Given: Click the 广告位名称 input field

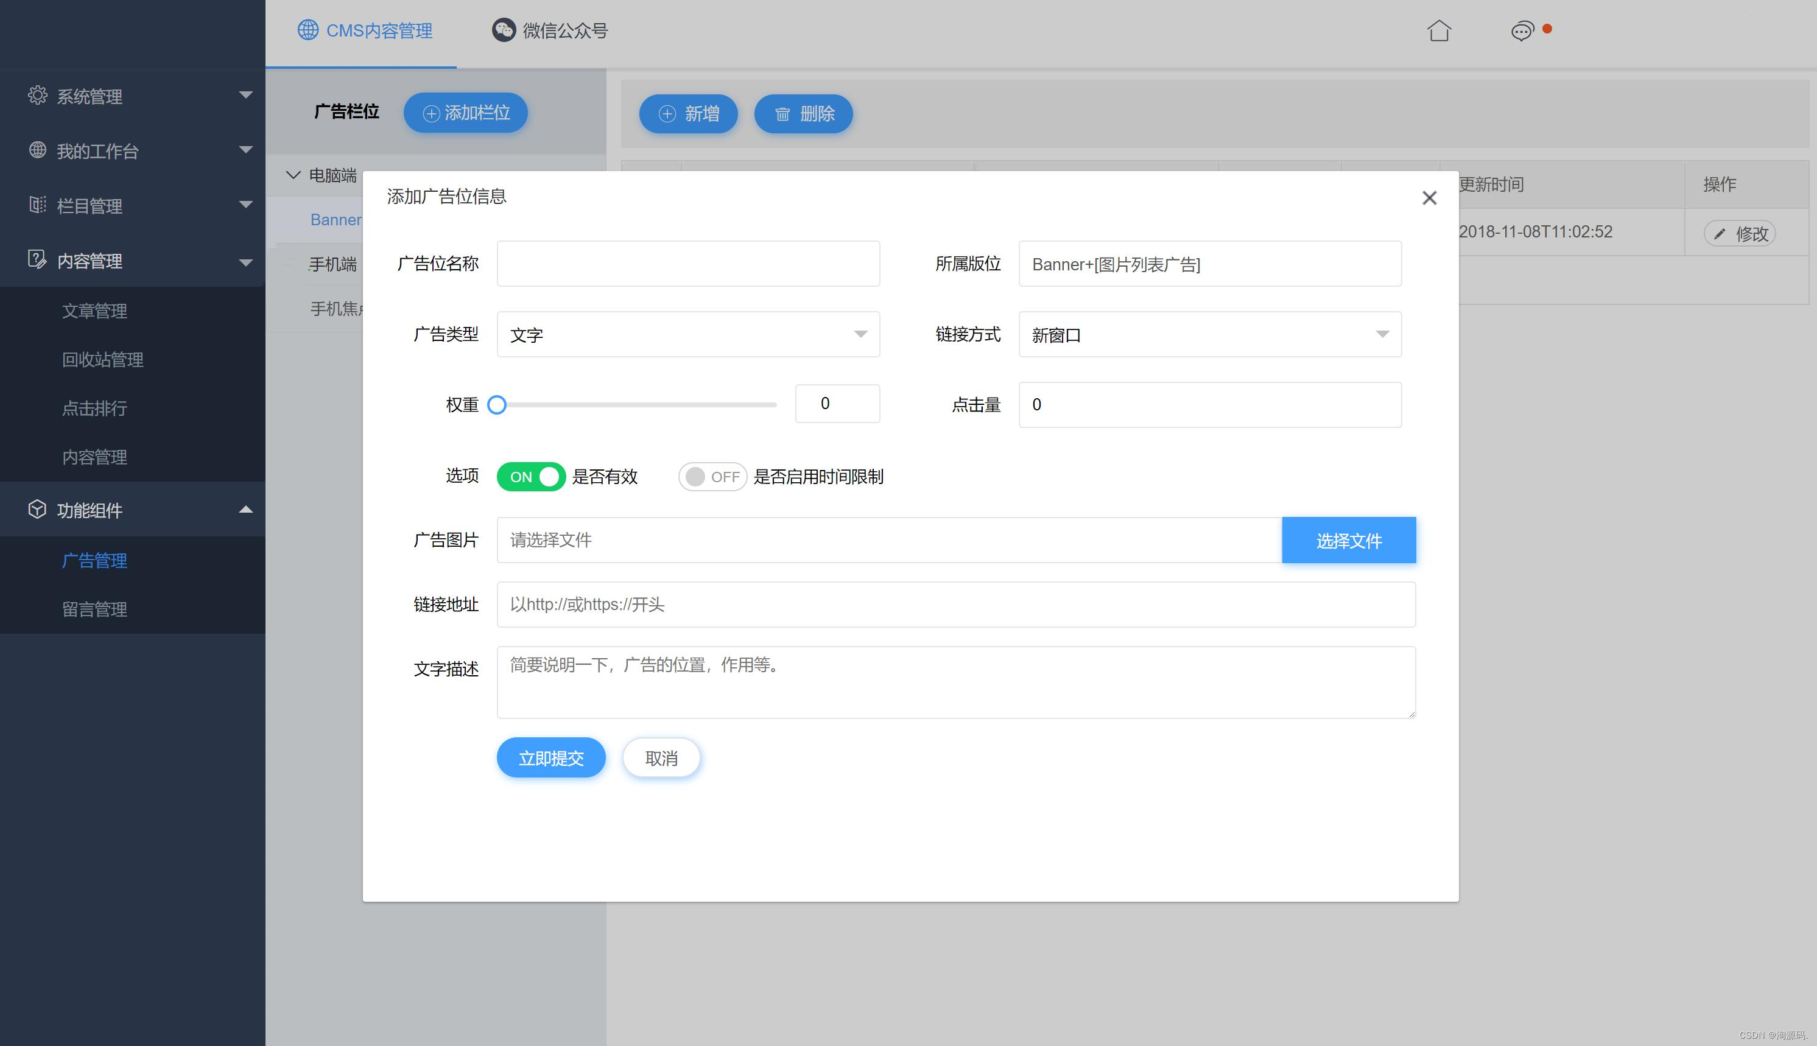Looking at the screenshot, I should 687,264.
